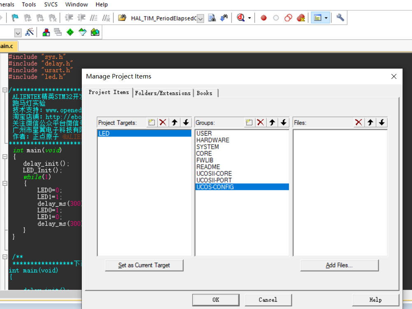Move the selected group up arrow
Screen dimensions: 412x309
pyautogui.click(x=272, y=122)
